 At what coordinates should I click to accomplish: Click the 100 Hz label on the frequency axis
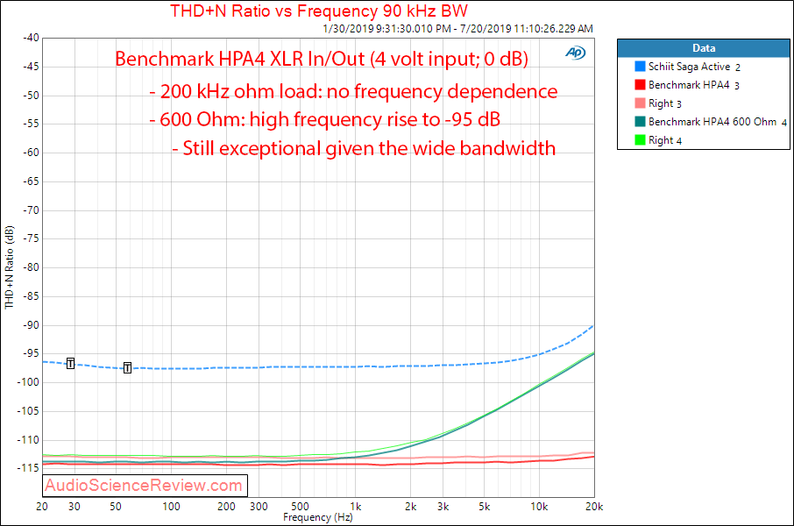(171, 506)
